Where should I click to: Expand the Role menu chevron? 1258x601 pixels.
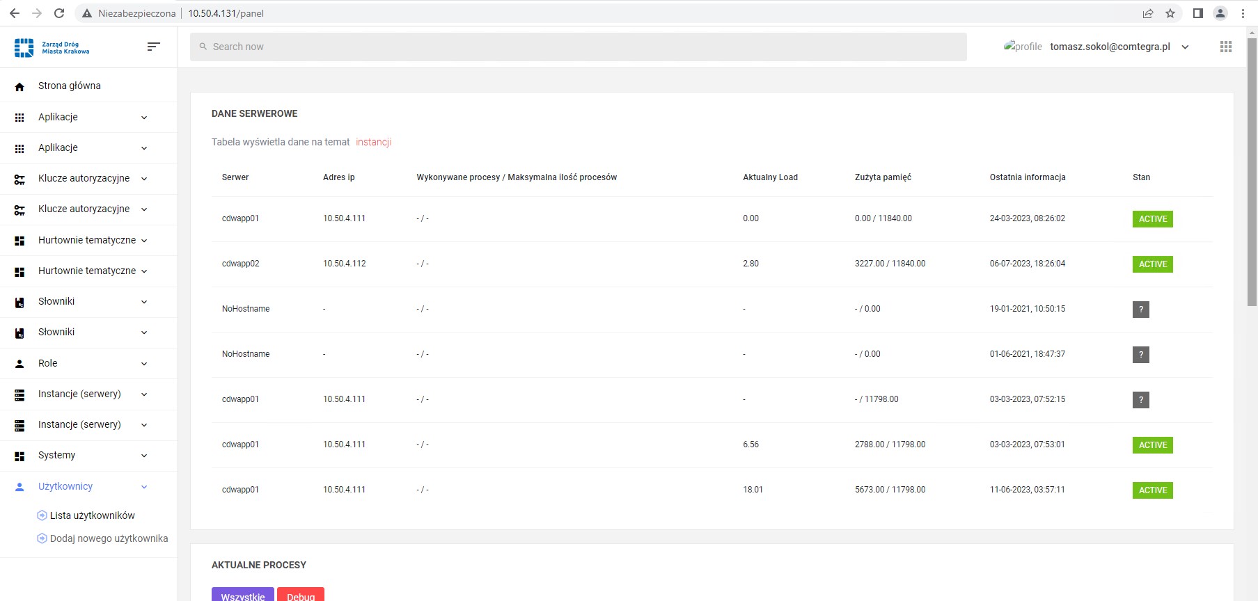pos(144,364)
